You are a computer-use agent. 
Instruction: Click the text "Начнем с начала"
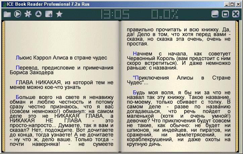(160, 54)
